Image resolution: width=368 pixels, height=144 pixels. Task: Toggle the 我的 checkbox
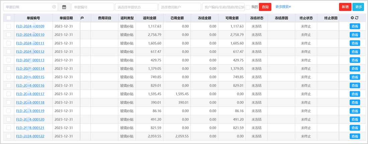pos(248,7)
